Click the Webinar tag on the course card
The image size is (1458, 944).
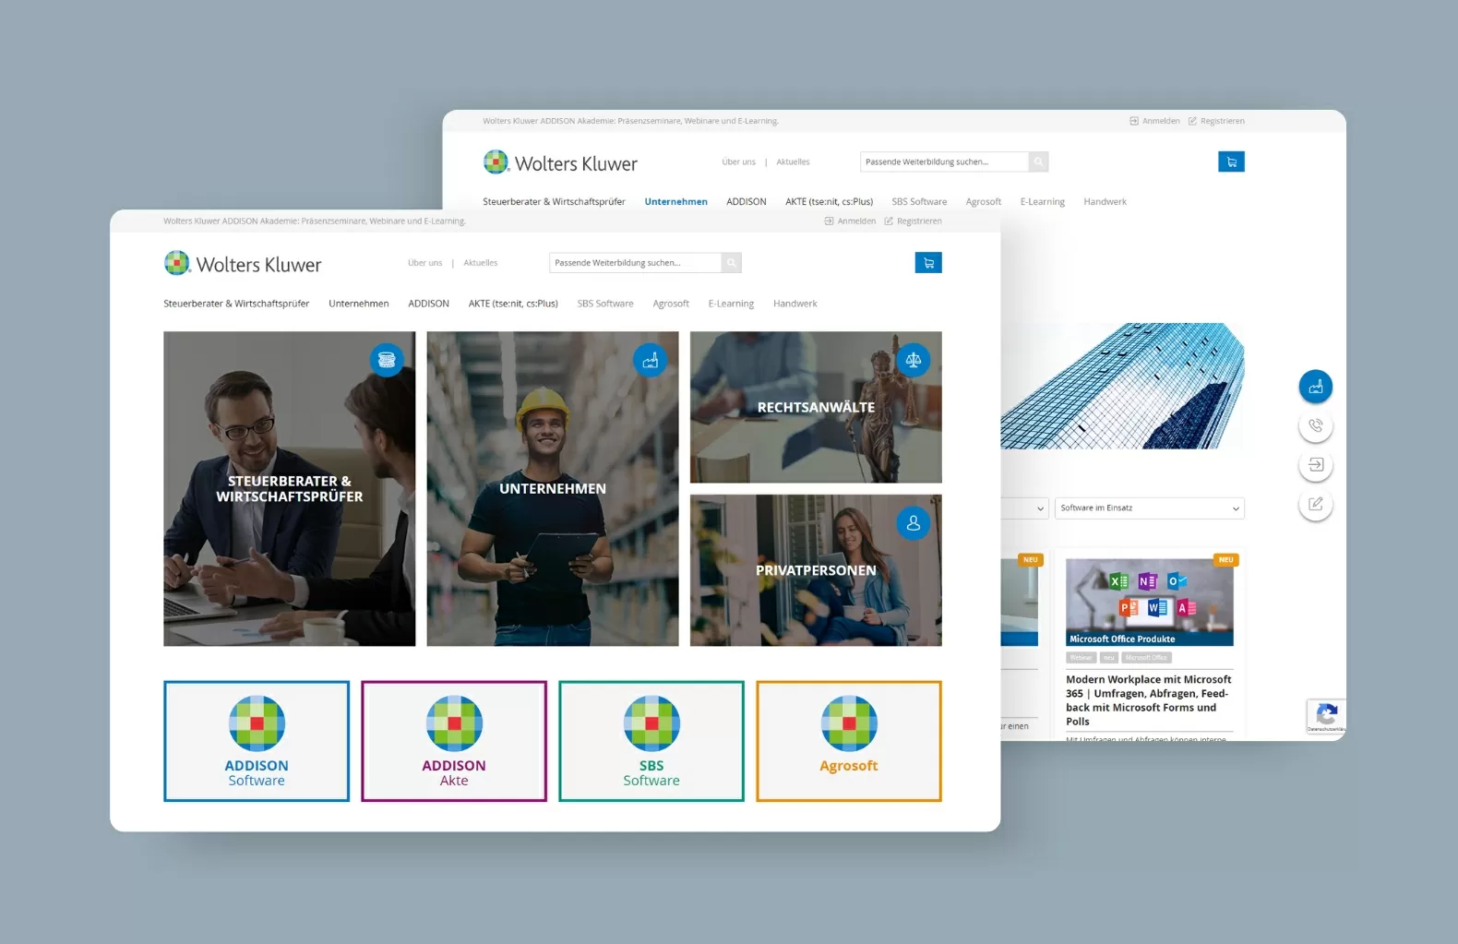tap(1082, 658)
